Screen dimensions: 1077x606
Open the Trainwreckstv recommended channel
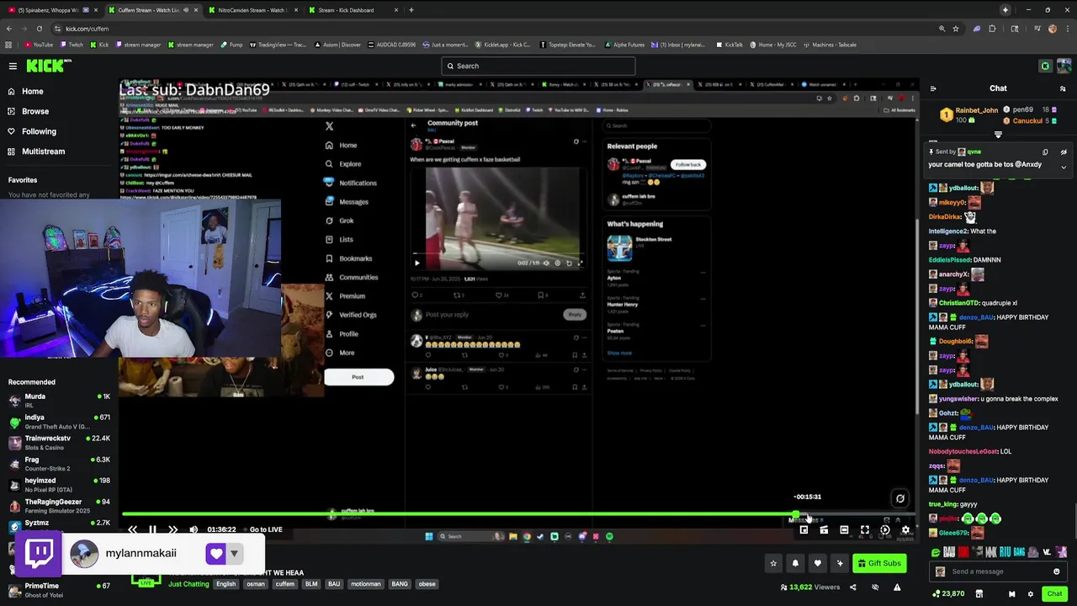[59, 442]
